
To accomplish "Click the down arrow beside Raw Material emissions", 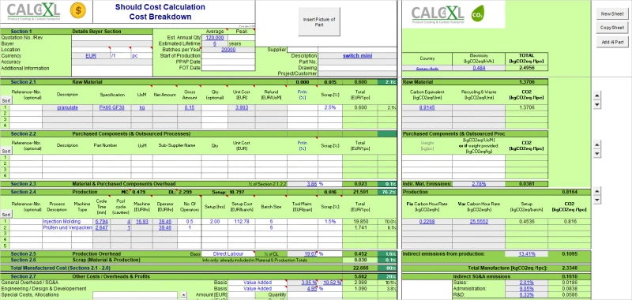I will (598, 105).
